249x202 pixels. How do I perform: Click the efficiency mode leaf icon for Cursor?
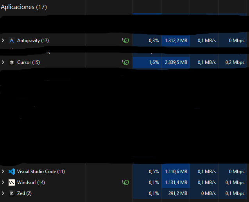(125, 62)
